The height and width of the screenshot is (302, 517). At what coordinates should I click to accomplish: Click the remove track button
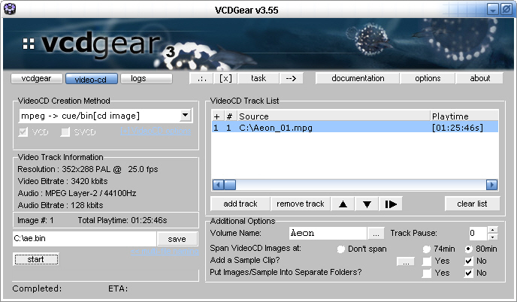(301, 204)
